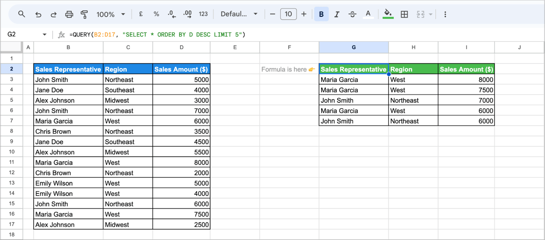Click 'Northeast' cell in column H row 5
Image resolution: width=545 pixels, height=240 pixels.
413,100
